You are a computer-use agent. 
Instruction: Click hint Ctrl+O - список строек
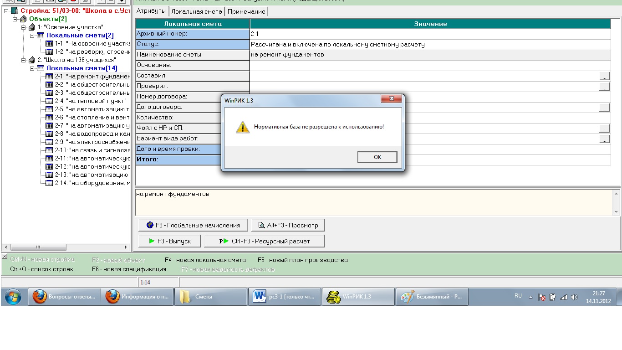41,269
